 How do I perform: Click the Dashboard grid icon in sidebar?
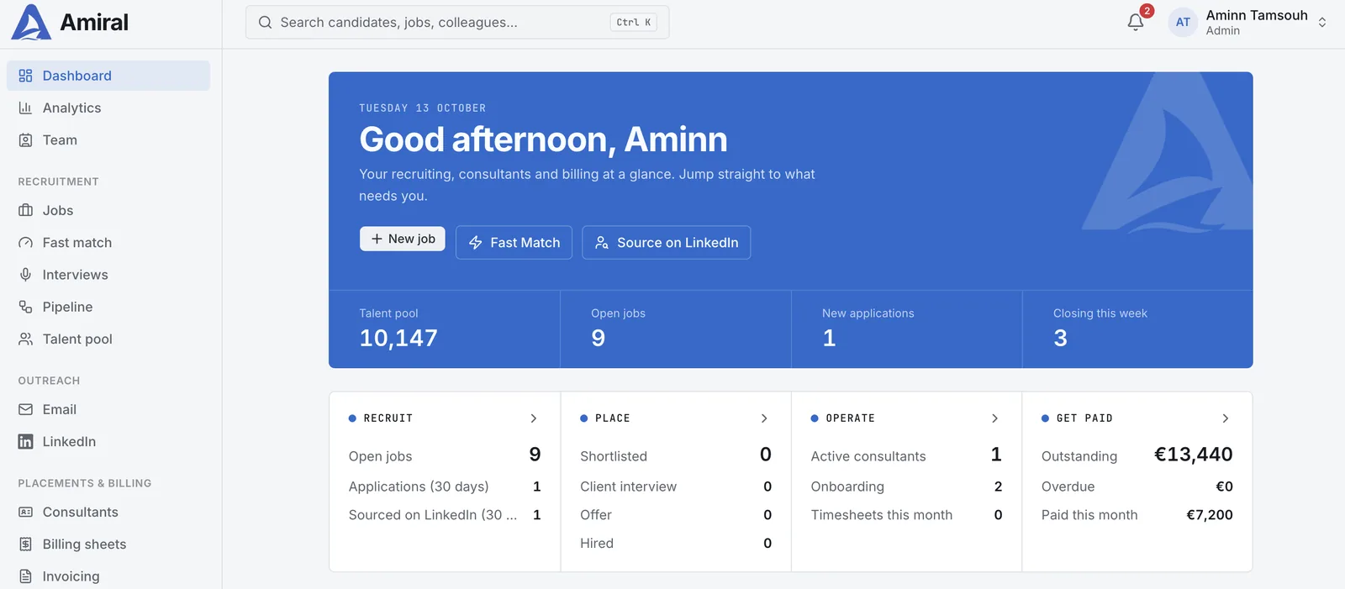(26, 76)
